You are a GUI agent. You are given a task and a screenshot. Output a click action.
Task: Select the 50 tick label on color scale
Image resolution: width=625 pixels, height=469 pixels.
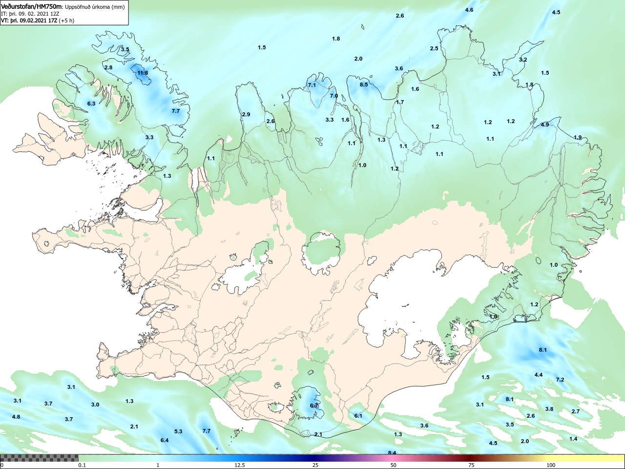point(394,465)
